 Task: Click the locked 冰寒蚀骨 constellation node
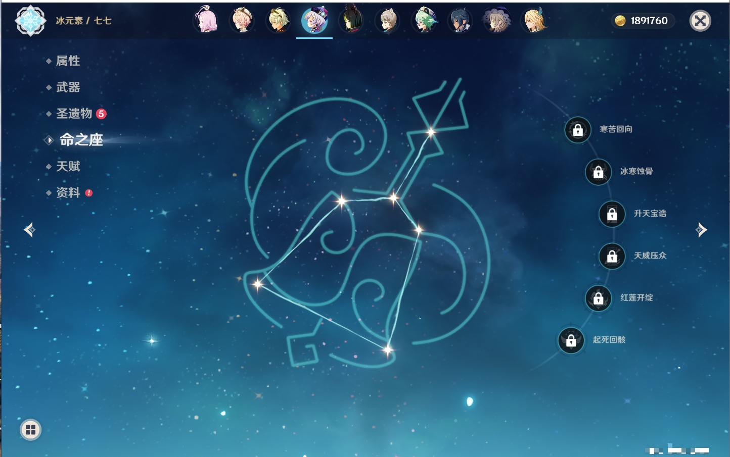point(598,172)
